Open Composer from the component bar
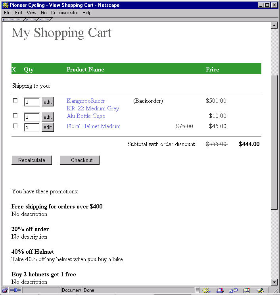Screen dimensions: 280x295 tap(260, 291)
